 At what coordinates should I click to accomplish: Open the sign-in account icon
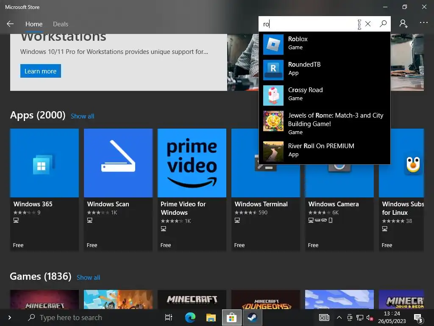click(x=403, y=24)
